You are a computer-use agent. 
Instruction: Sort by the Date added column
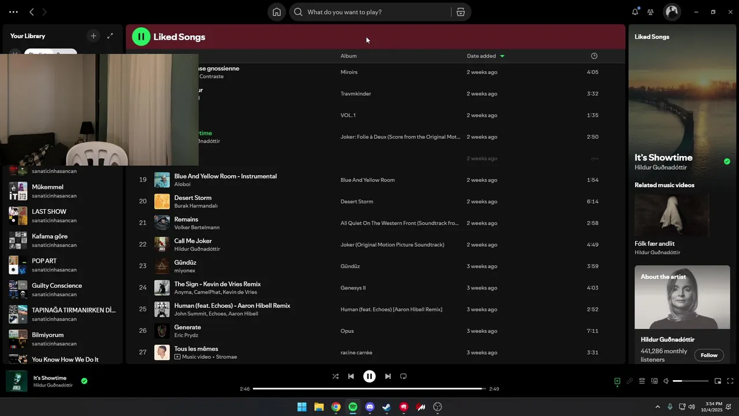pos(482,56)
